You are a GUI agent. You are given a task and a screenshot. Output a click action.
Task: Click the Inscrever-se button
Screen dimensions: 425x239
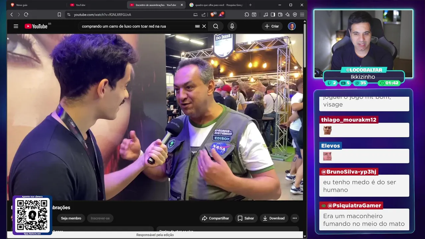pos(100,218)
